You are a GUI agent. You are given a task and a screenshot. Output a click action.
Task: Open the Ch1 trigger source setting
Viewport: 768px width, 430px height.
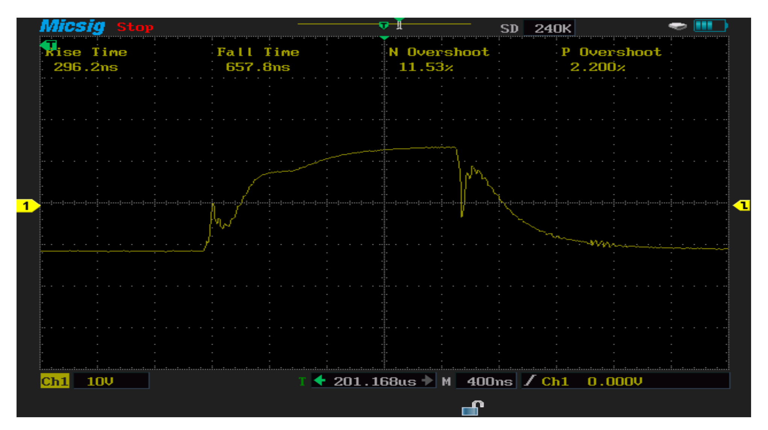point(555,381)
